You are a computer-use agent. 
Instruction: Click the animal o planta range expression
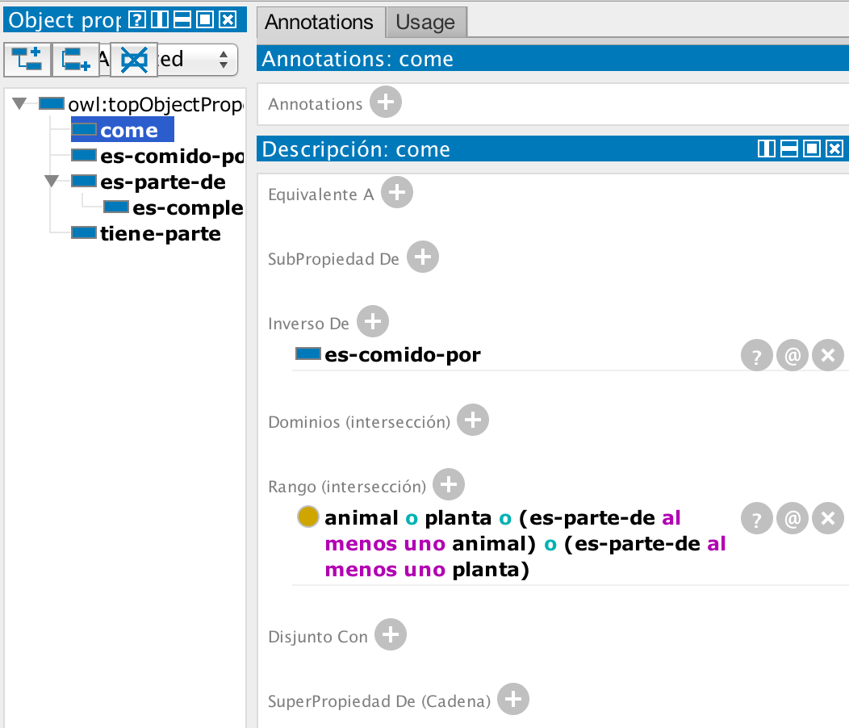(x=525, y=543)
